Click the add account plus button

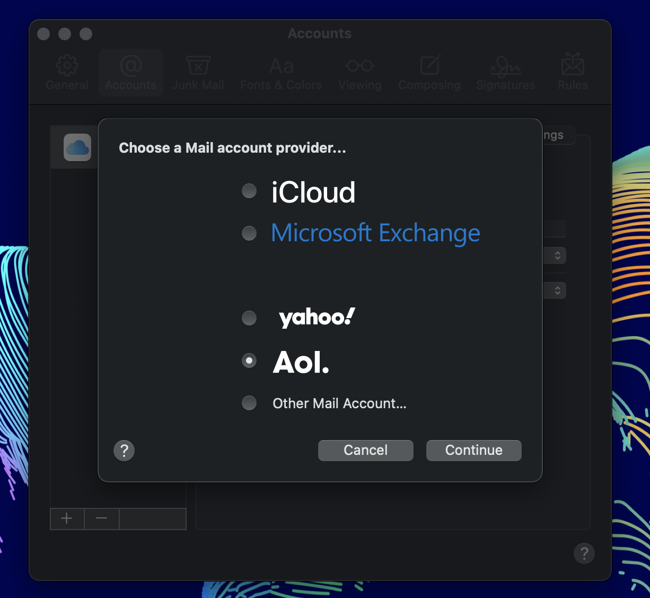point(67,518)
